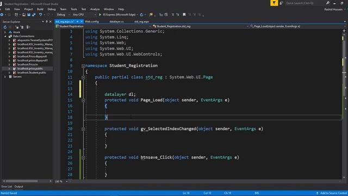Start debugging with the green play icon
This screenshot has height=196, width=348.
(100, 15)
